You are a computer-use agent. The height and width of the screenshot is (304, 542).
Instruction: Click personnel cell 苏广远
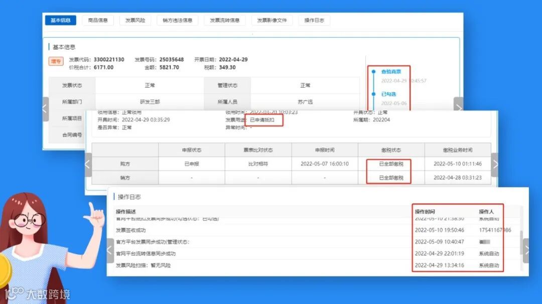point(305,102)
